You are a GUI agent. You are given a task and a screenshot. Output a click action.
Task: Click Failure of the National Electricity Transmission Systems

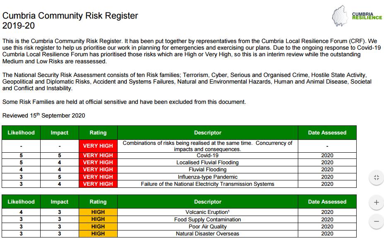pyautogui.click(x=208, y=184)
